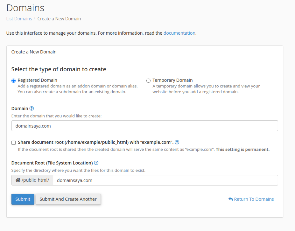Go to List Domains breadcrumb
The width and height of the screenshot is (295, 231).
pos(19,19)
